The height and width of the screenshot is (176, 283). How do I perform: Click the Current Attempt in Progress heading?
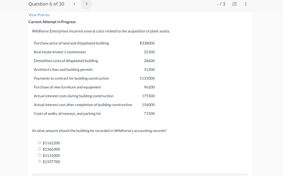(x=52, y=22)
